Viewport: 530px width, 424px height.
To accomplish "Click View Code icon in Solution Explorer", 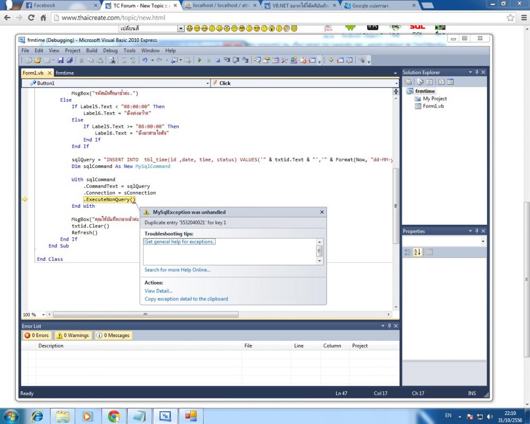I will (441, 82).
